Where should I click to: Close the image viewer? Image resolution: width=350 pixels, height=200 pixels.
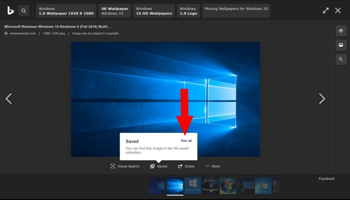click(x=338, y=11)
